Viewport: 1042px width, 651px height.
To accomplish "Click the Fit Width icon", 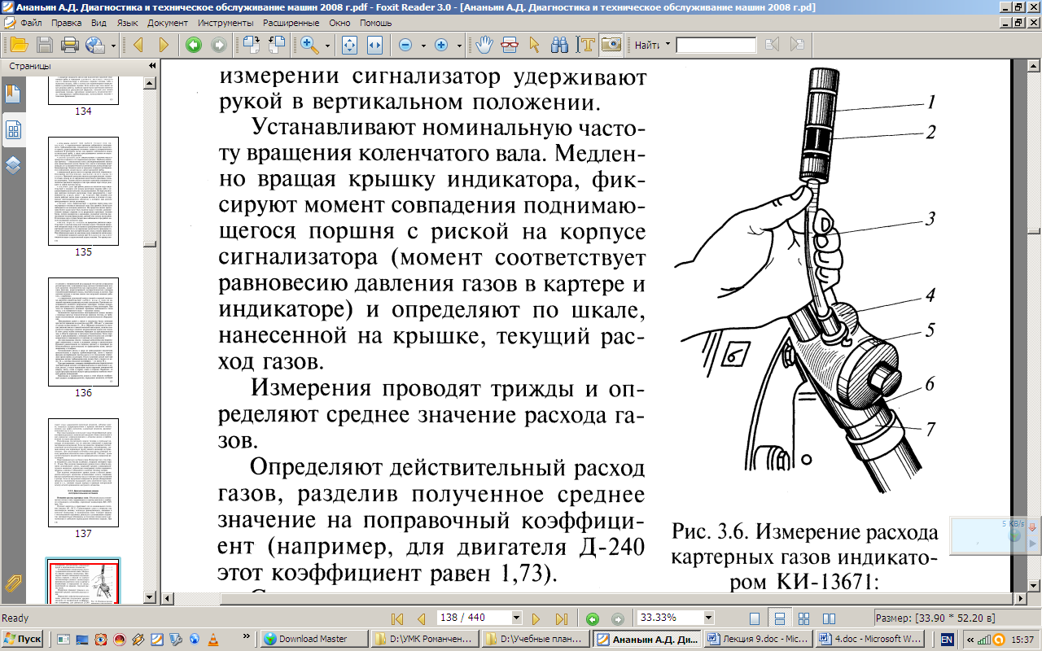I will (374, 45).
